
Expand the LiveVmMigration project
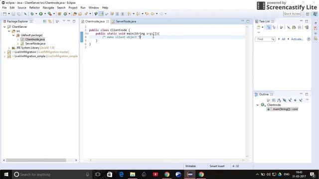click(4, 52)
